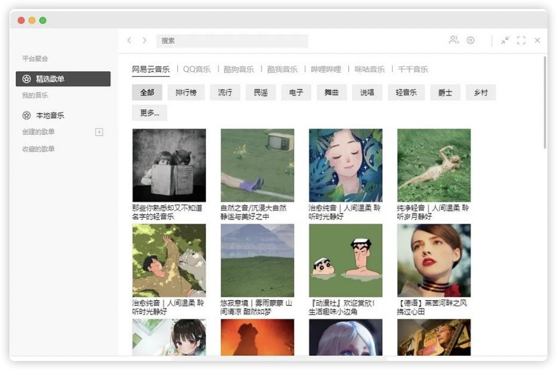
Task: Open the red-lipped woman portrait cover
Action: (434, 261)
